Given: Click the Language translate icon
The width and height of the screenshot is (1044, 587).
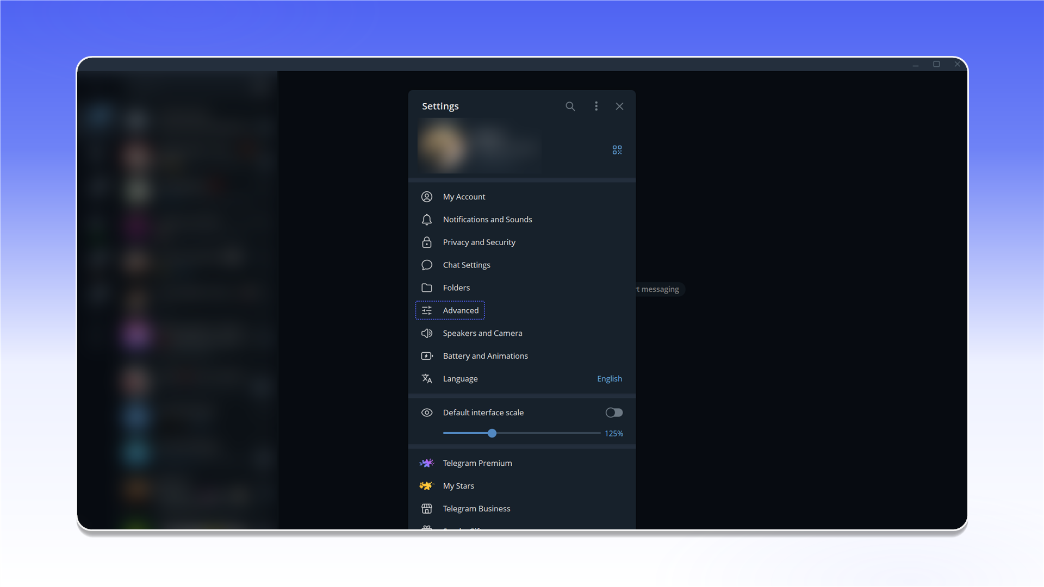Looking at the screenshot, I should 427,379.
